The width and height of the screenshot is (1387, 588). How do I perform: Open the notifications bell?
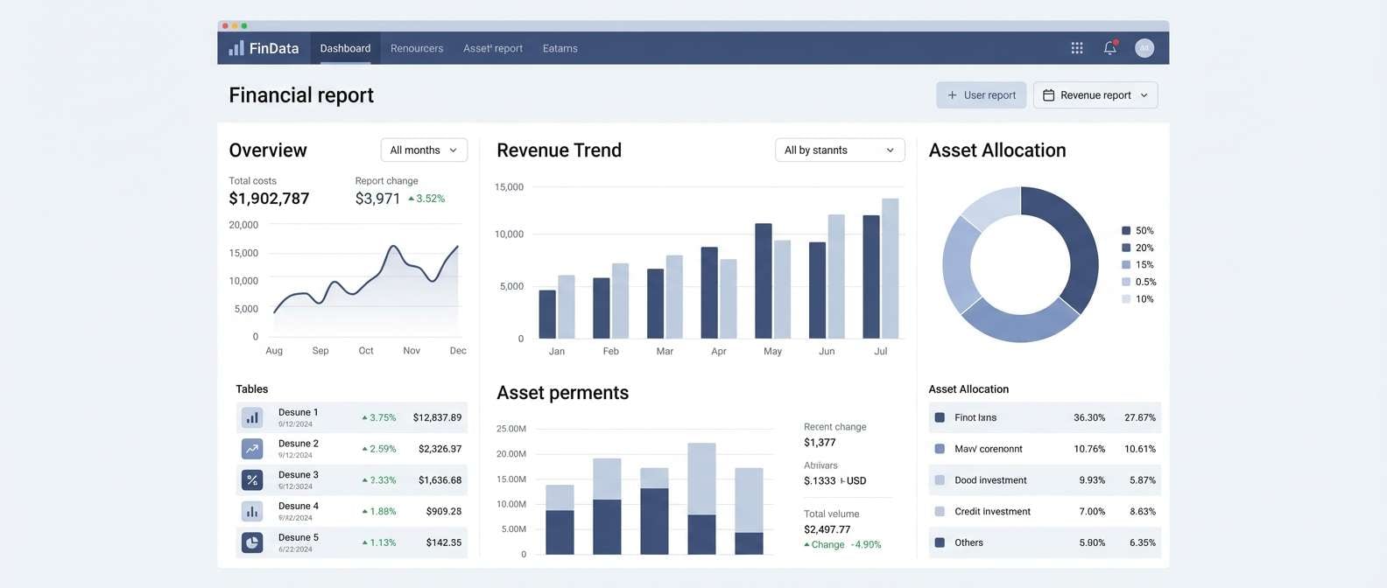pos(1110,48)
